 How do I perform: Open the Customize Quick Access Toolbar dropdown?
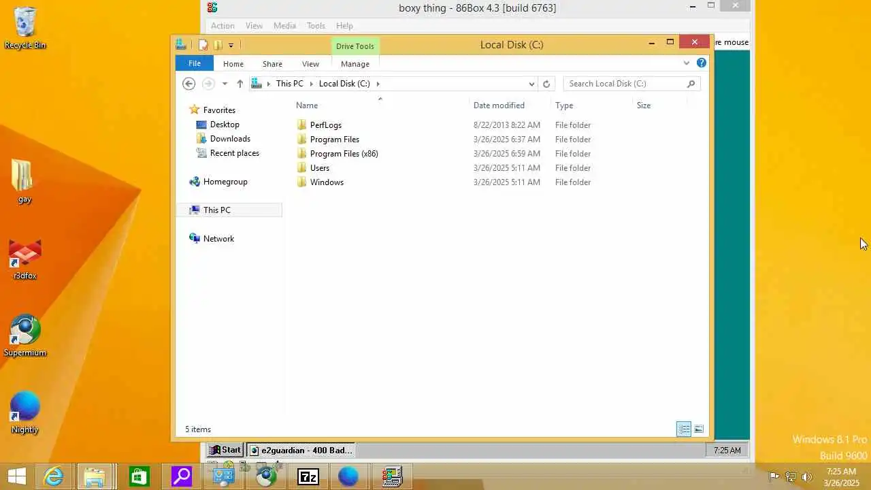(x=231, y=45)
